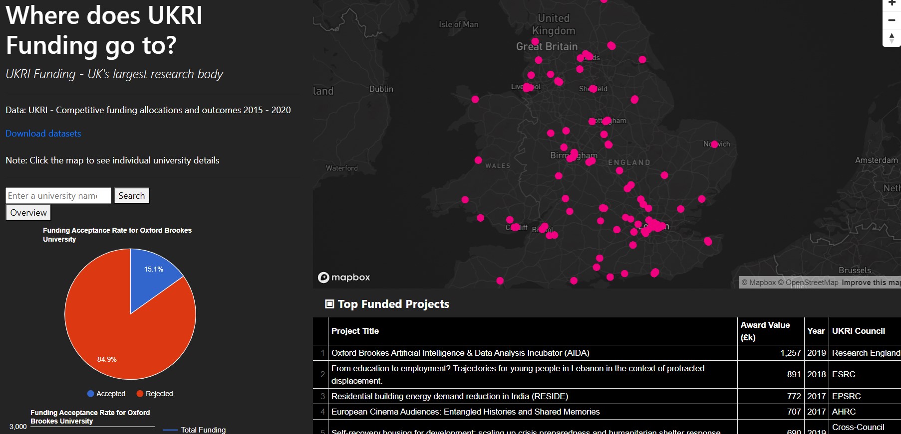Image resolution: width=901 pixels, height=434 pixels.
Task: Select the map marker at Sheffield
Action: (x=593, y=89)
